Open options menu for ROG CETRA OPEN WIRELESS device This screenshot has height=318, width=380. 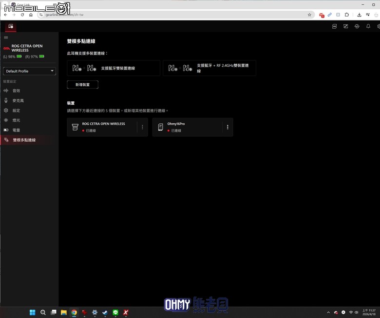[142, 127]
